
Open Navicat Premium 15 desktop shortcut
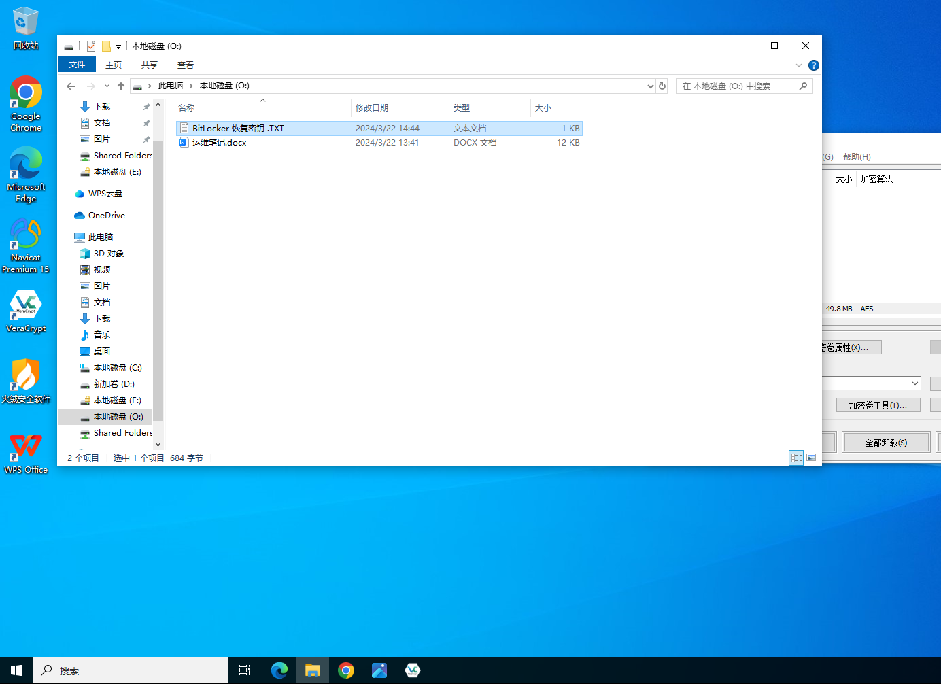[x=26, y=245]
